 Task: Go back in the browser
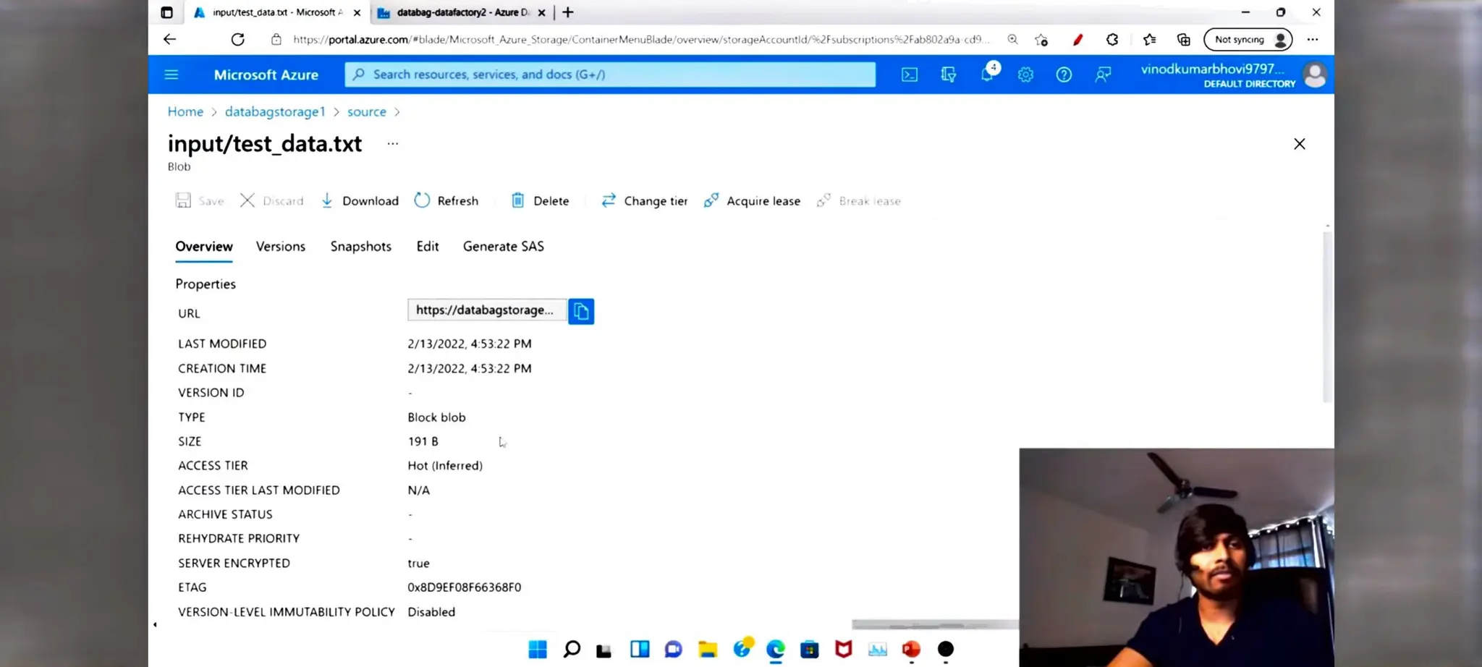pyautogui.click(x=170, y=39)
